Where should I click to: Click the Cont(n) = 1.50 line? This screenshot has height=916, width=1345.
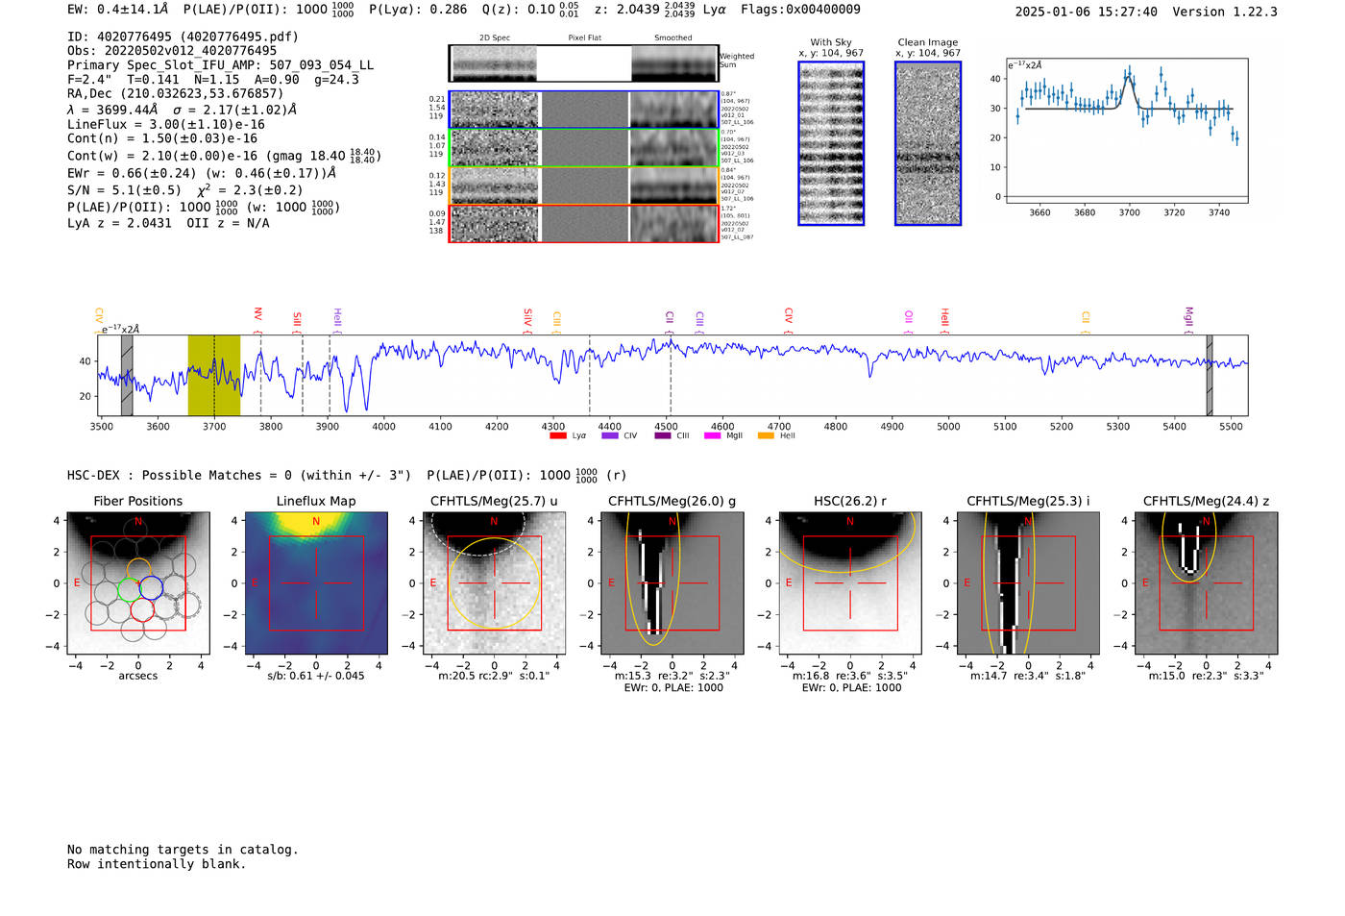(x=162, y=139)
